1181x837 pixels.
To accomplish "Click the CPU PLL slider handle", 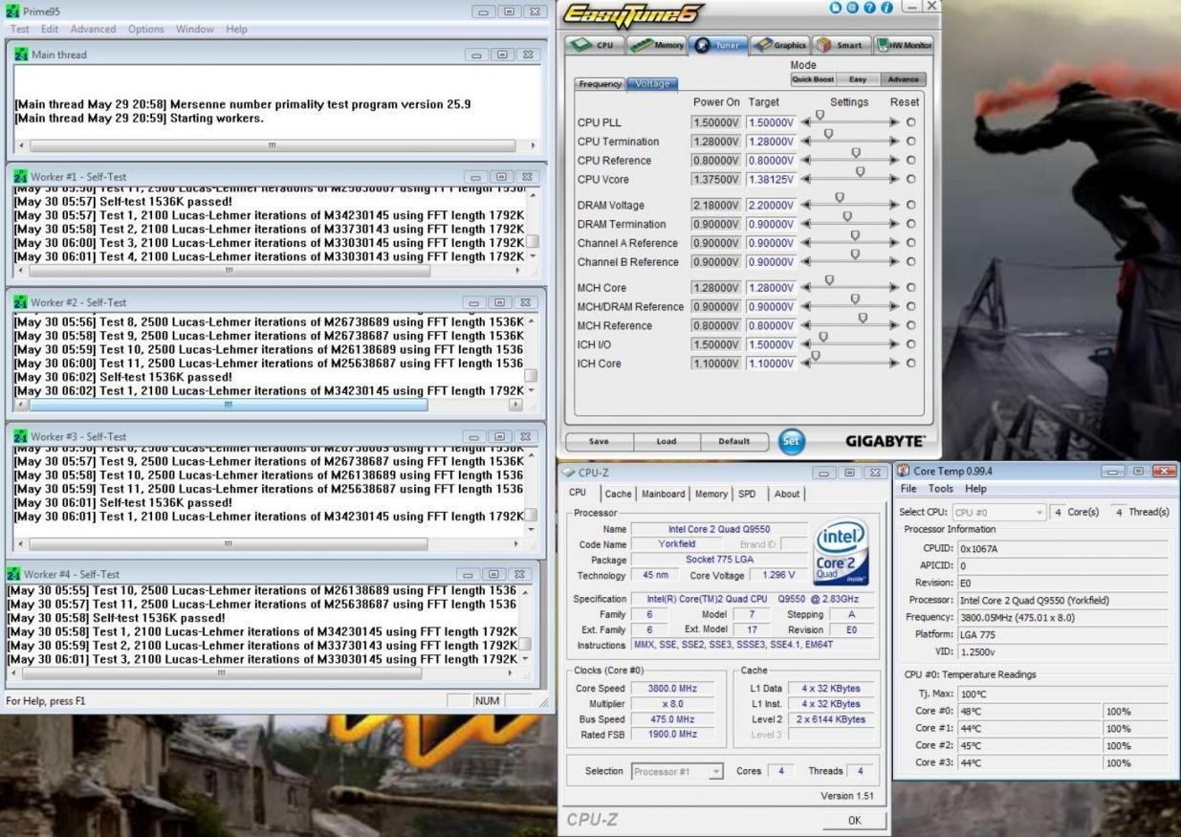I will pyautogui.click(x=820, y=116).
